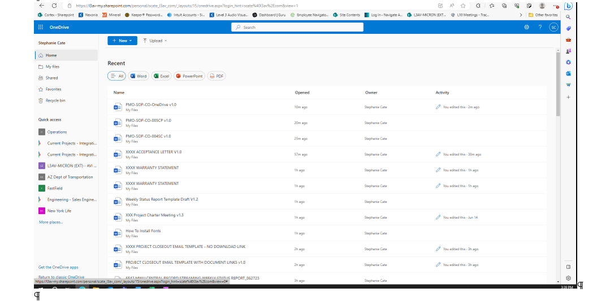Filter recent files by PDF
This screenshot has width=597, height=301.
click(217, 76)
